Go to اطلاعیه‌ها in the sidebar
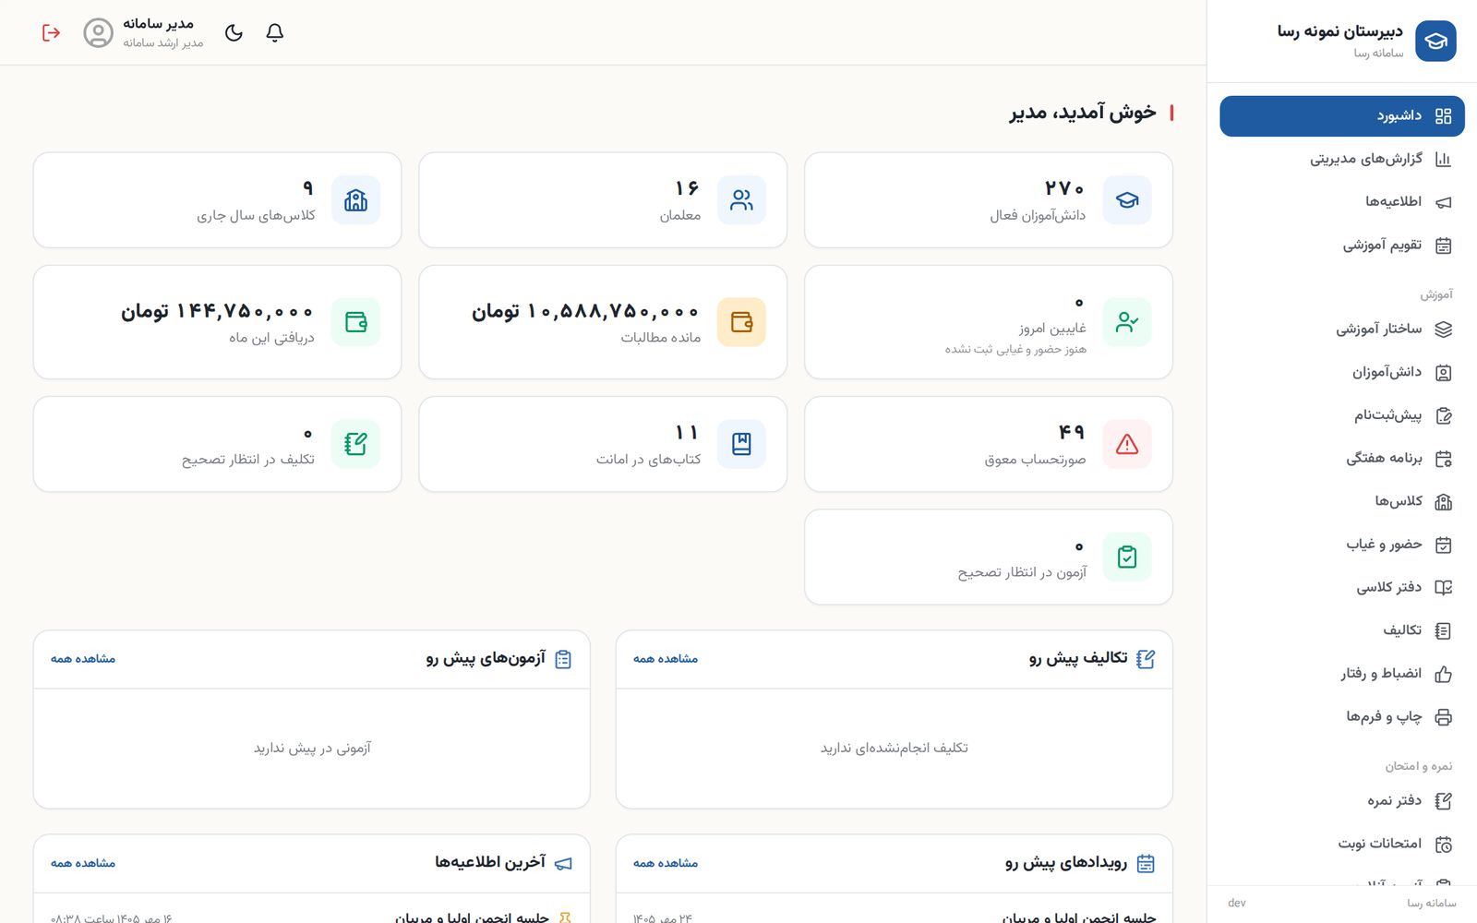The height and width of the screenshot is (923, 1477). 1341,201
